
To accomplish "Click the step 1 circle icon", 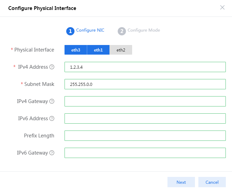I will [70, 31].
